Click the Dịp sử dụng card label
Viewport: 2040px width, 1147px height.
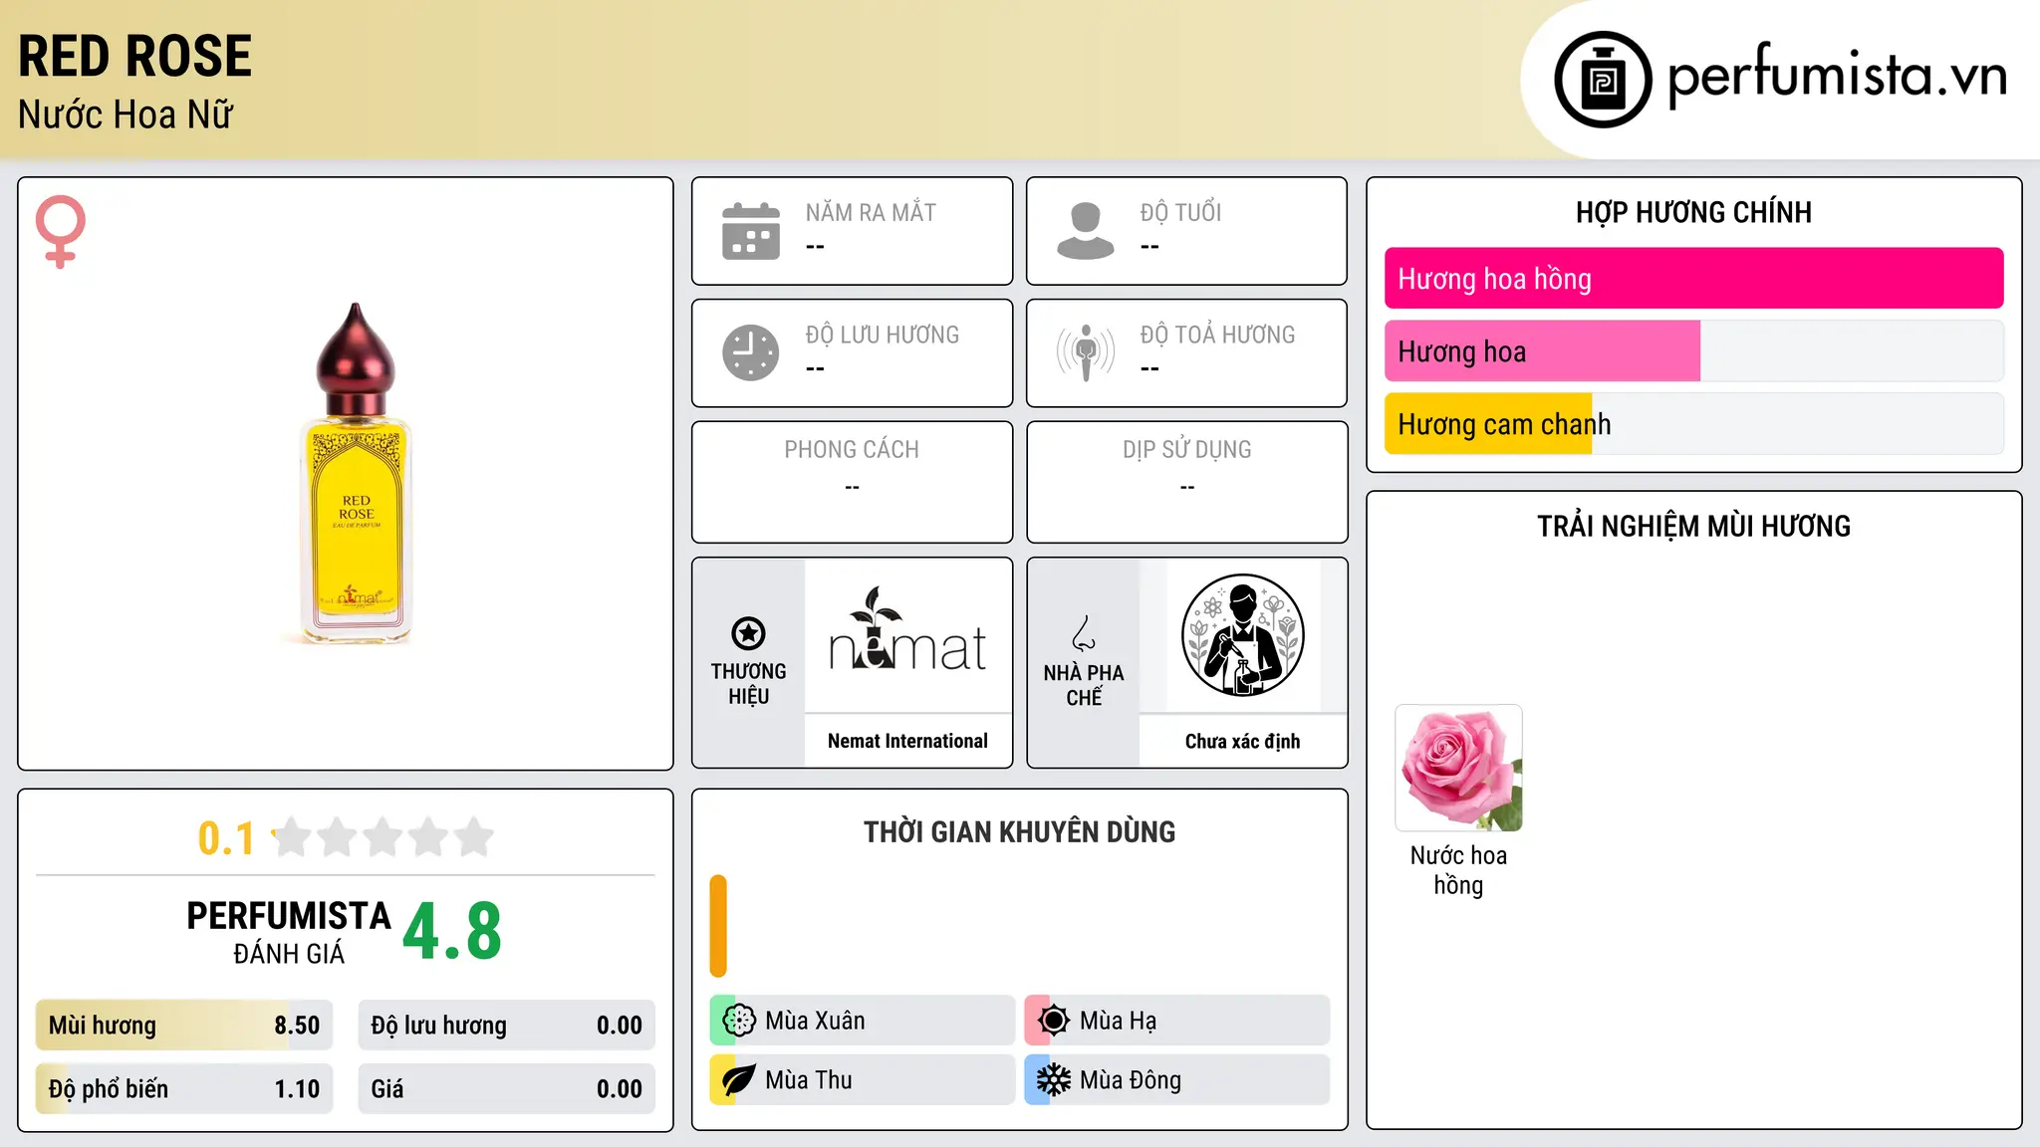click(1186, 449)
